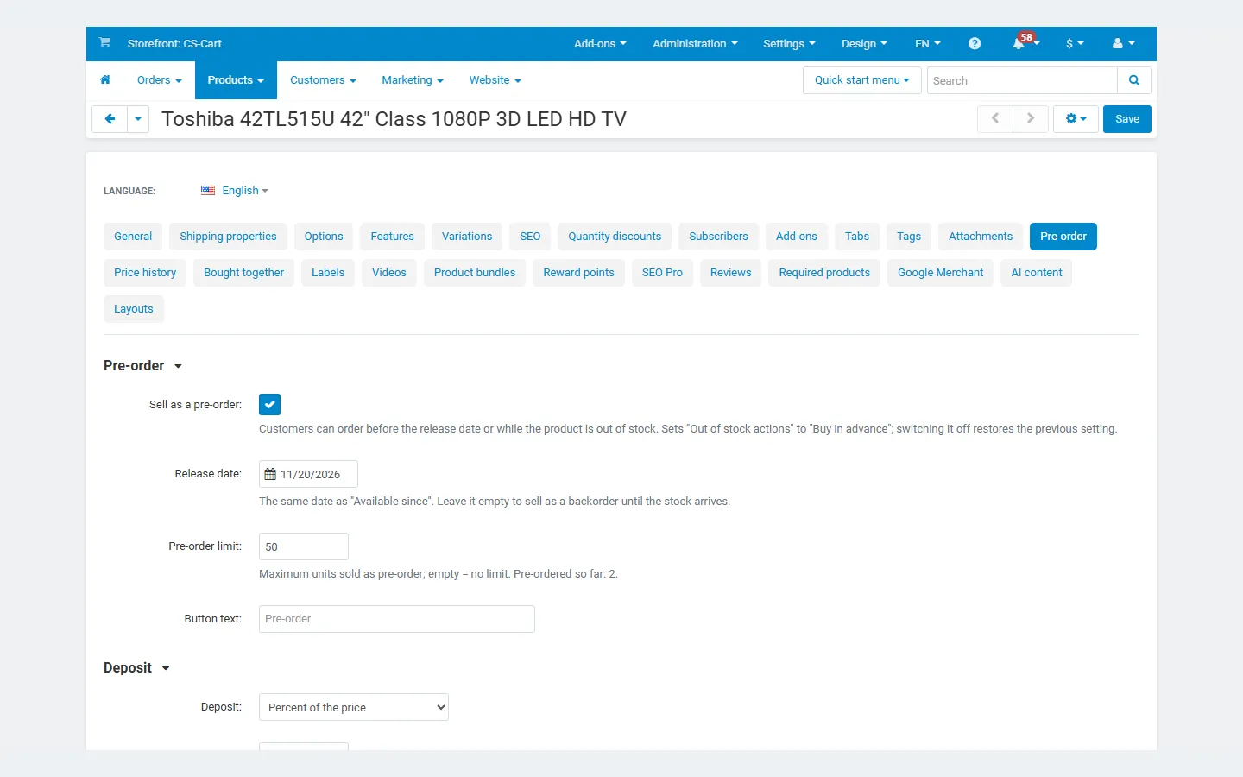Open the gear actions menu

(1076, 119)
